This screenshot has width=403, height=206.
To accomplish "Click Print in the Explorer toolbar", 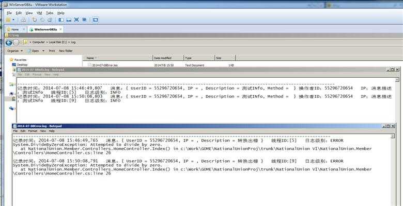I will pyautogui.click(x=52, y=51).
